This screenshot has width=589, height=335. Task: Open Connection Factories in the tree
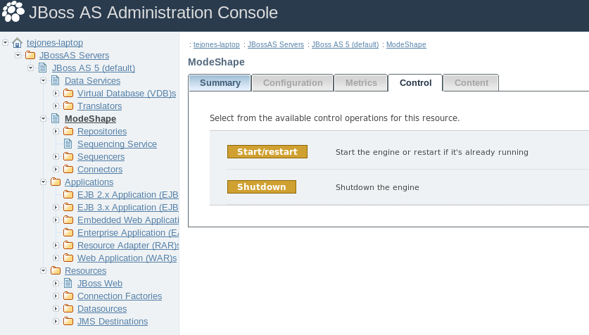tap(119, 296)
